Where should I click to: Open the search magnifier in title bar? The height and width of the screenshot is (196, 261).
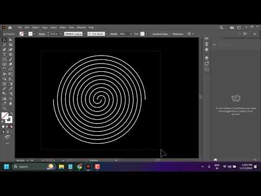tap(221, 28)
